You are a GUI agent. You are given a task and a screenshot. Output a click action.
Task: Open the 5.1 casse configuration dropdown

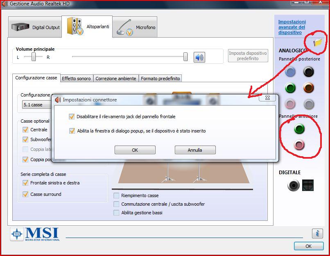click(x=37, y=105)
